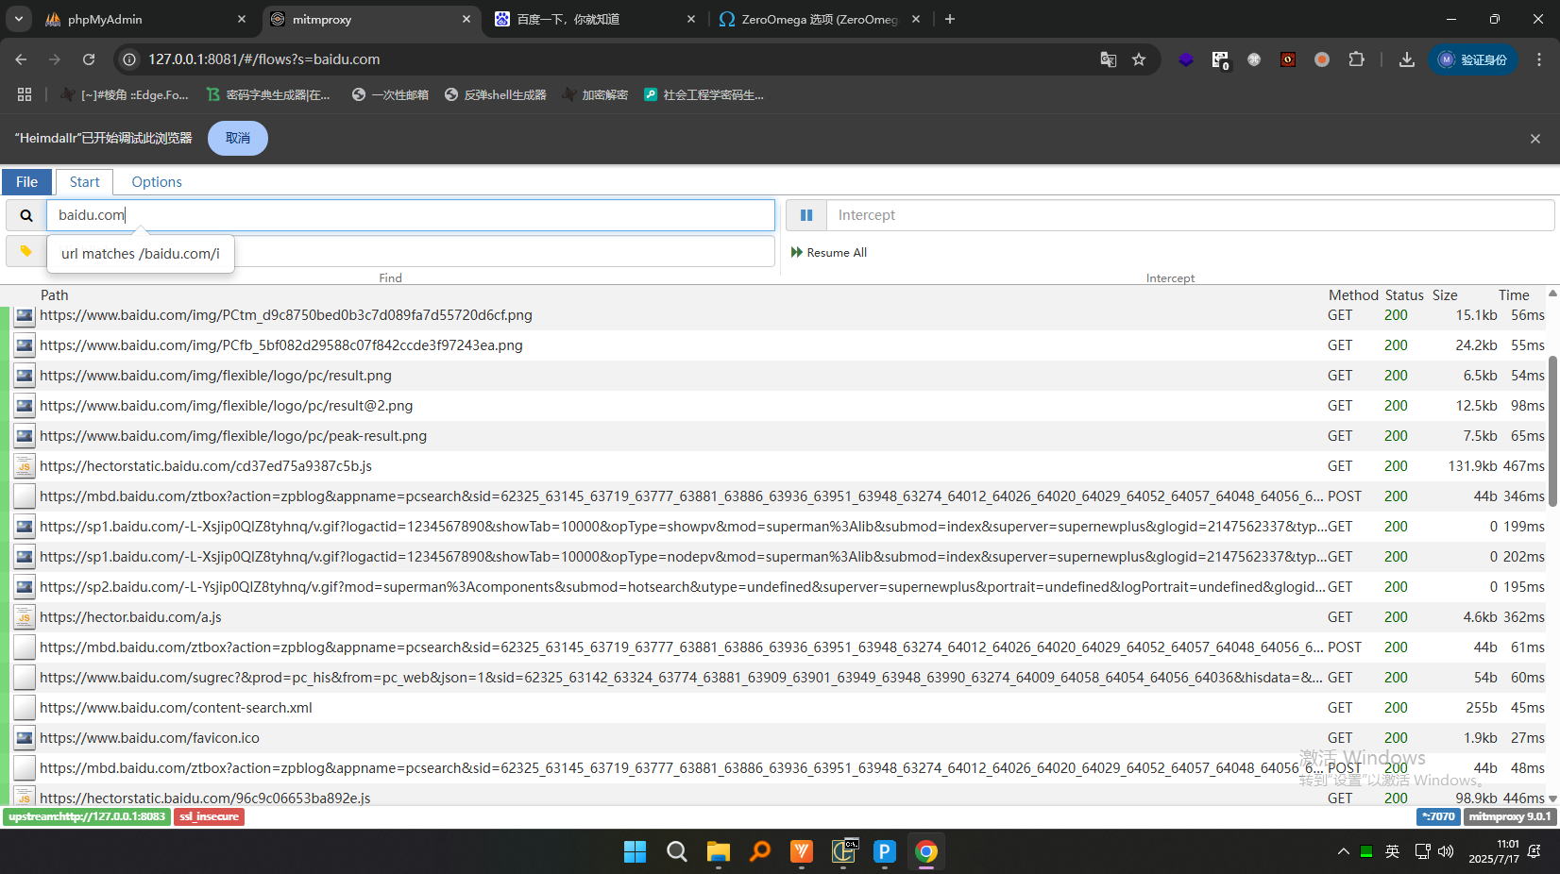Click the yellow highlight tag icon
Image resolution: width=1560 pixels, height=874 pixels.
click(26, 251)
